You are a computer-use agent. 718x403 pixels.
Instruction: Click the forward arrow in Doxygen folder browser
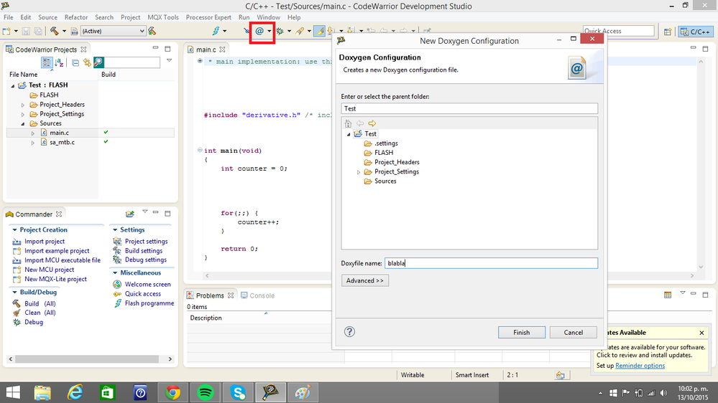[372, 123]
